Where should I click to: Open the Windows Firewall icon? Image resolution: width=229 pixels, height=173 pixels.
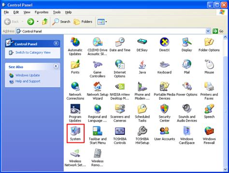tap(209, 136)
